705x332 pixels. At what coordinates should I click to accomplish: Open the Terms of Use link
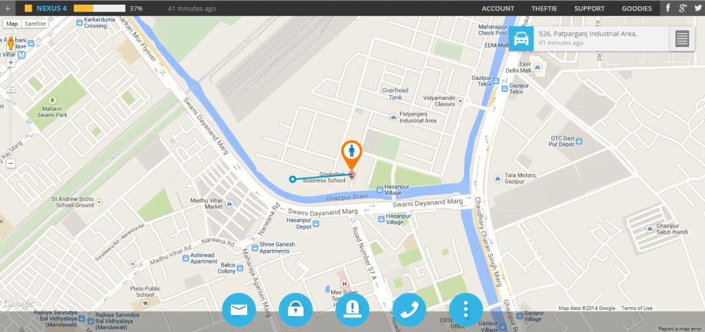637,308
